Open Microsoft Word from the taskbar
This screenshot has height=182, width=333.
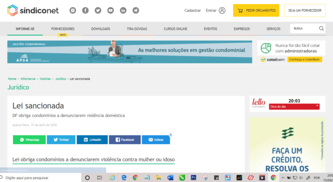coord(170,178)
